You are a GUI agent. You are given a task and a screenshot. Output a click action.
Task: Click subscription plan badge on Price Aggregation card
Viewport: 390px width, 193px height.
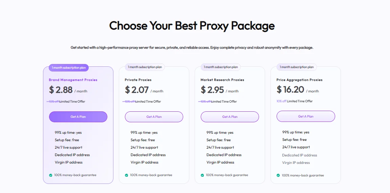point(296,67)
